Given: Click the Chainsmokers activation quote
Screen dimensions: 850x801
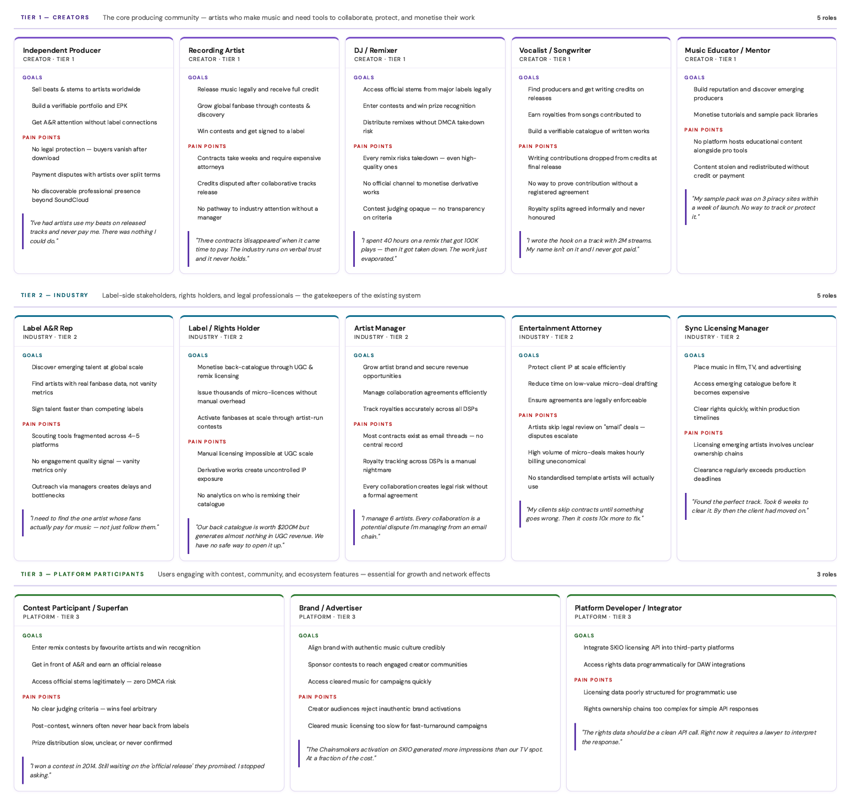Looking at the screenshot, I should click(x=424, y=754).
